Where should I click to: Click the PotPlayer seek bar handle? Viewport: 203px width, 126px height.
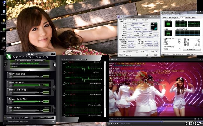pos(162,121)
